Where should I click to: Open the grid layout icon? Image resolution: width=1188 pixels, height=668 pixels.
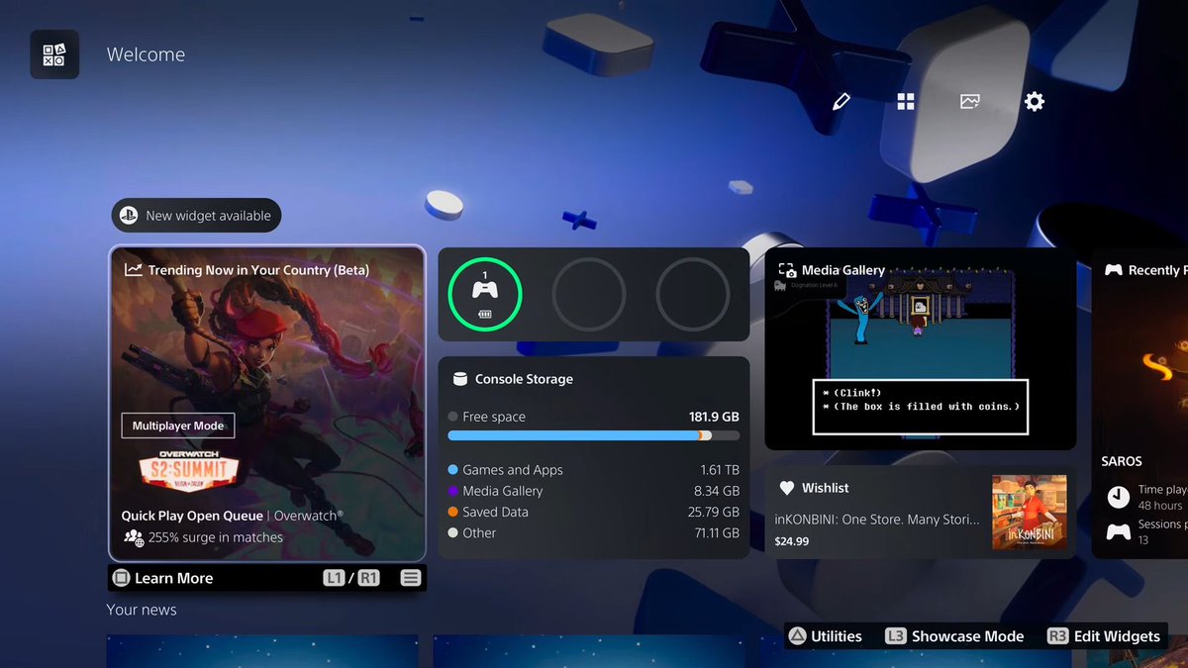[906, 101]
